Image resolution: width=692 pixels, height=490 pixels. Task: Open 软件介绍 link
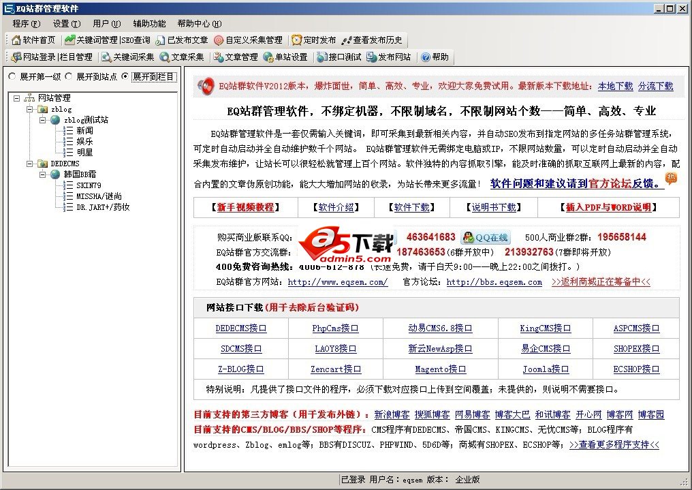336,207
